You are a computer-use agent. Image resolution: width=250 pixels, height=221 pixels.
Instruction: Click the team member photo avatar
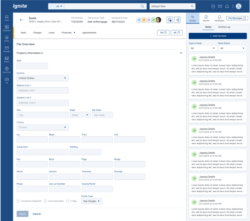tap(158, 20)
